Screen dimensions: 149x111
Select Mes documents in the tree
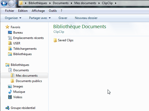27,76
